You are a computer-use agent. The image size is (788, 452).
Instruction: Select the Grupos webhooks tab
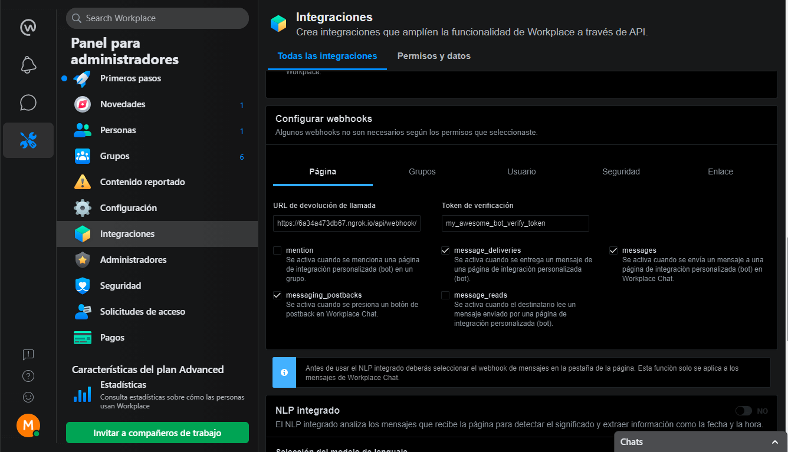tap(422, 171)
